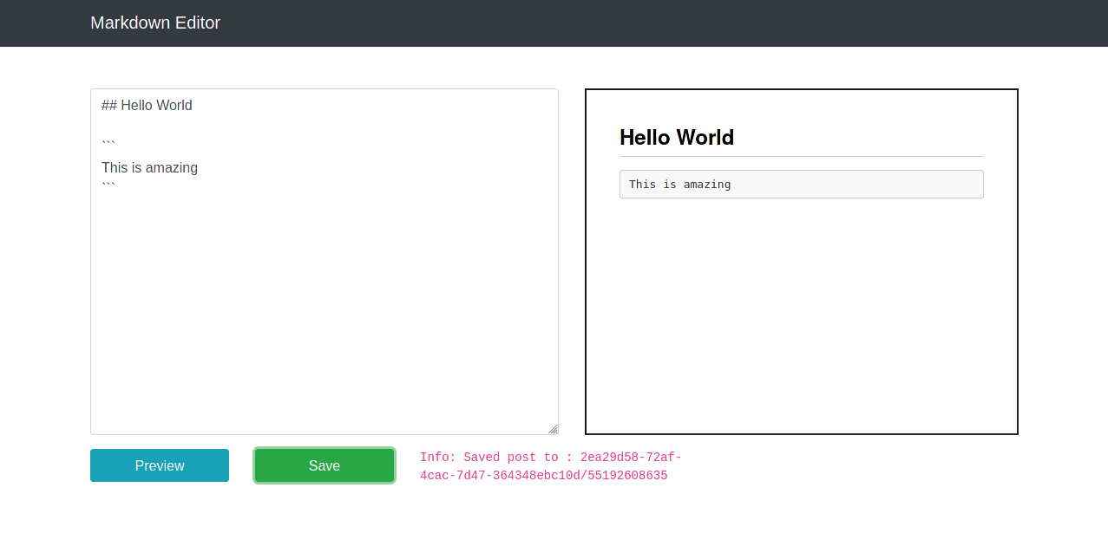This screenshot has width=1108, height=533.
Task: Click the dark navigation bar at the top
Action: click(x=554, y=23)
